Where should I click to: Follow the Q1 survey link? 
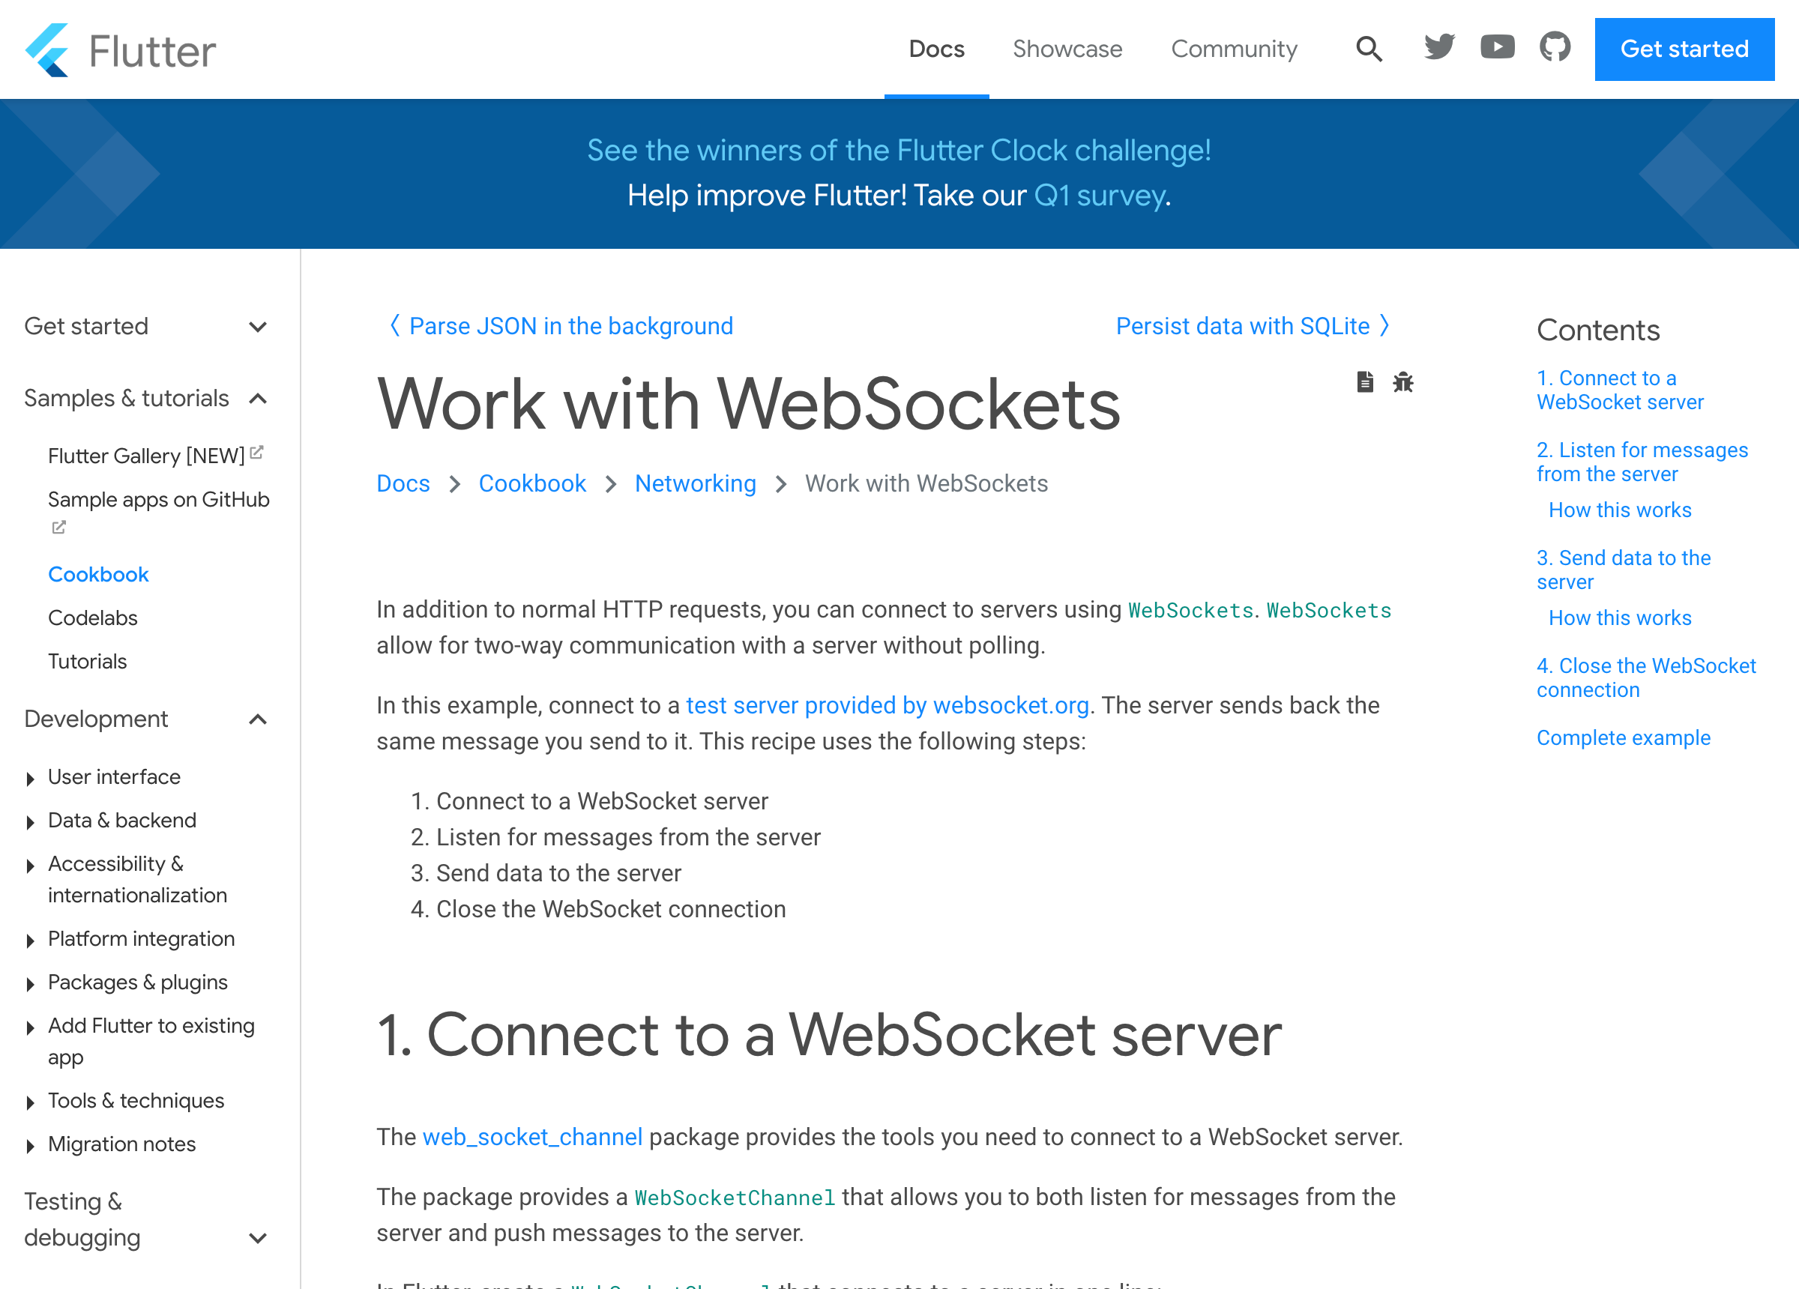pos(1100,196)
